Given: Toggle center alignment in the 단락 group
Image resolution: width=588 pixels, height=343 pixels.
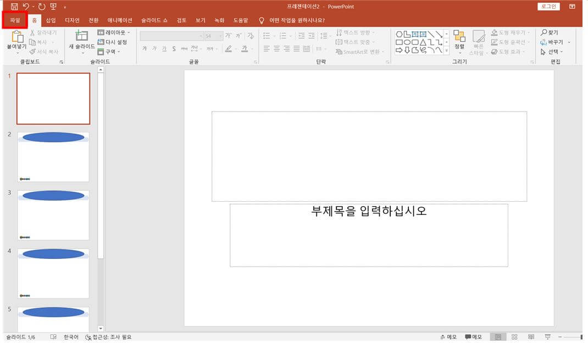Looking at the screenshot, I should point(276,48).
